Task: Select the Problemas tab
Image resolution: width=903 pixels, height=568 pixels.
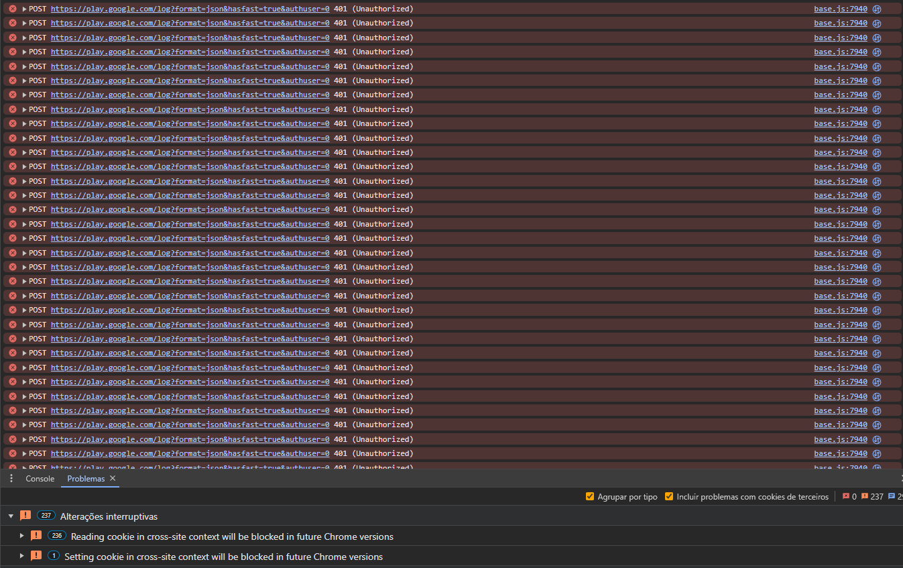Action: pyautogui.click(x=86, y=479)
